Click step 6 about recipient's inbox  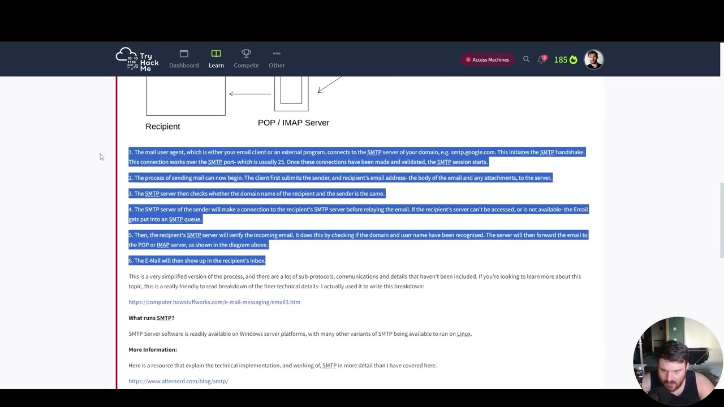tap(197, 261)
